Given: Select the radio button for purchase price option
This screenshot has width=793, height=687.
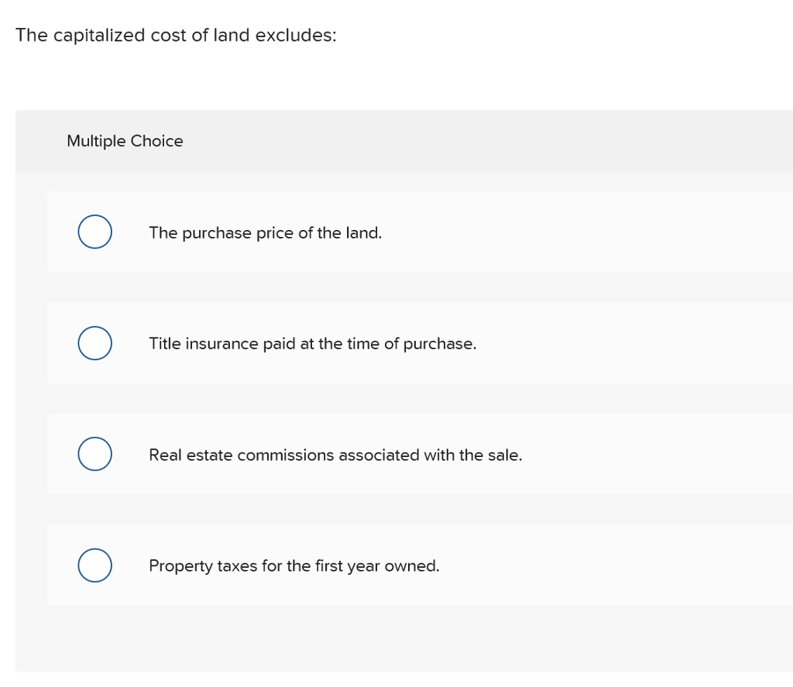Looking at the screenshot, I should (94, 232).
